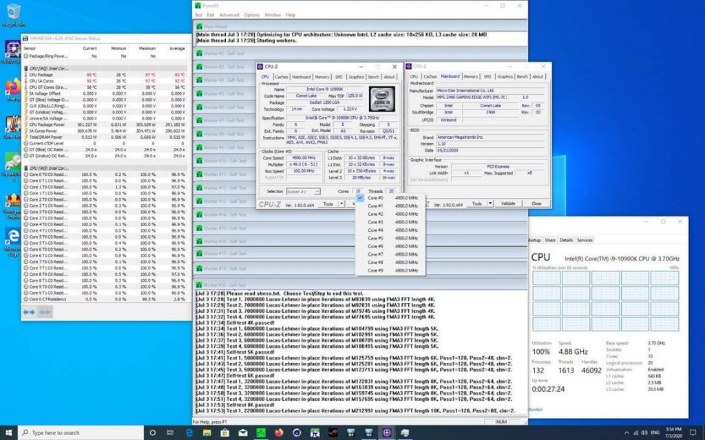Image resolution: width=705 pixels, height=440 pixels.
Task: Open the Firefox desktop shortcut
Action: (x=13, y=89)
